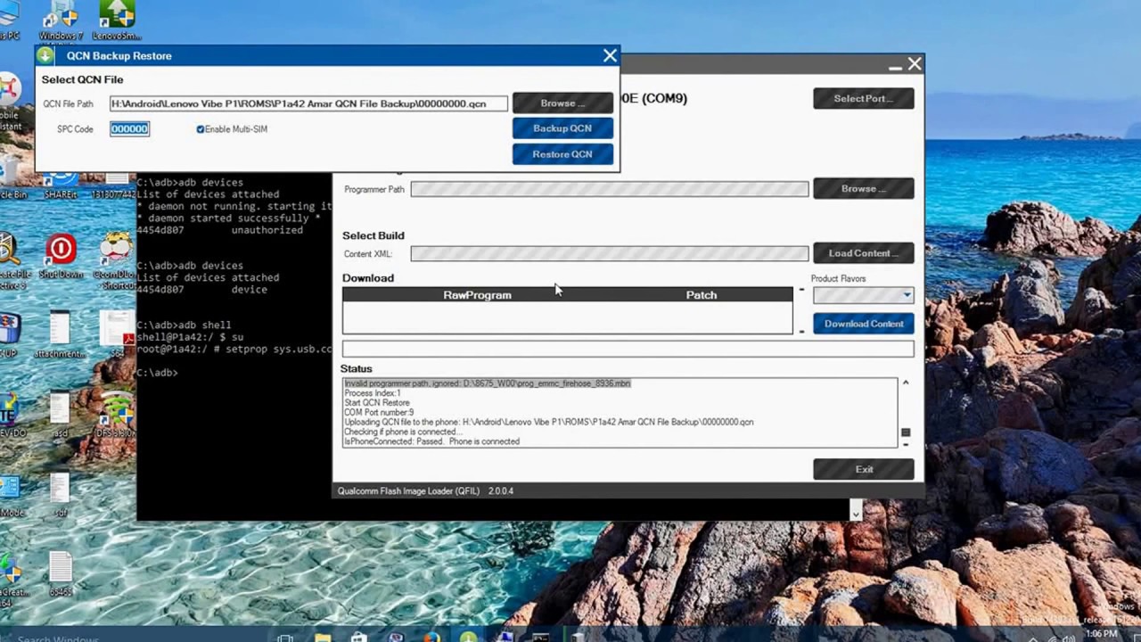Click the taskbar clock showing 1:06 PM

(x=1102, y=634)
